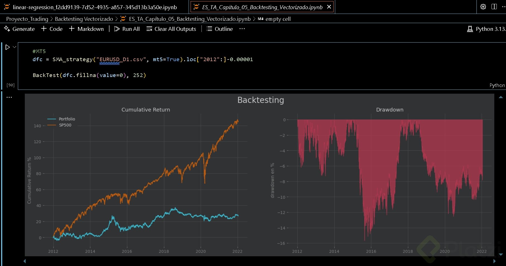Open the run cell options chevron

coord(14,47)
